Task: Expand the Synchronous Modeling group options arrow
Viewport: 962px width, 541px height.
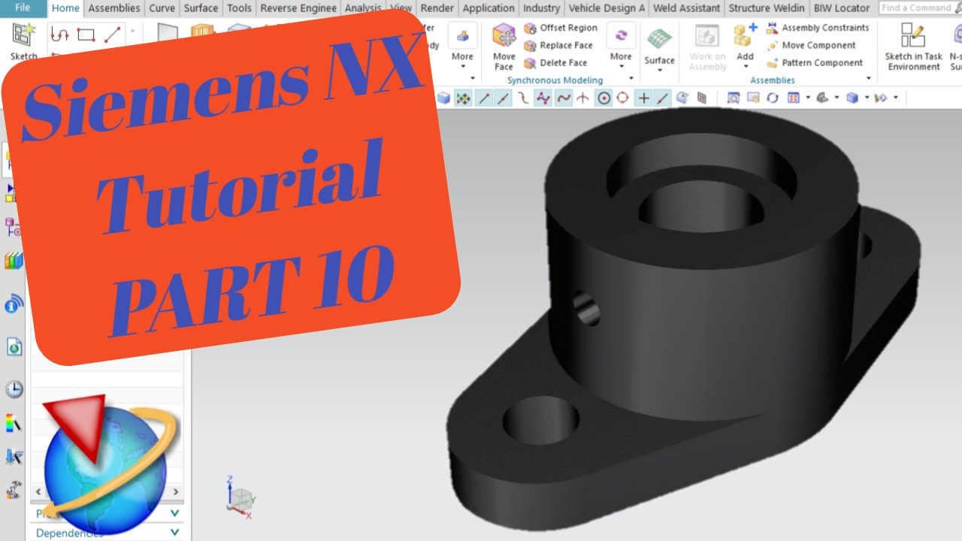Action: pos(631,79)
